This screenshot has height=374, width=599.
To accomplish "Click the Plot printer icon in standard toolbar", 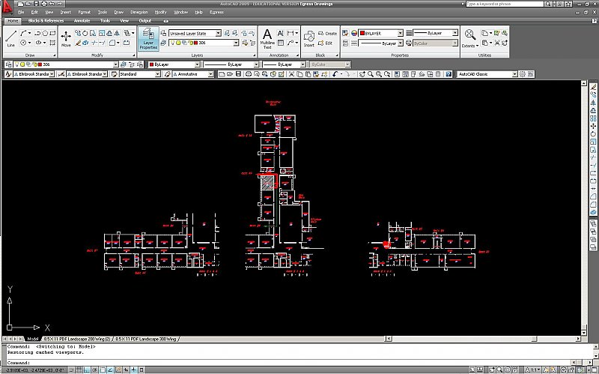I will coord(249,73).
